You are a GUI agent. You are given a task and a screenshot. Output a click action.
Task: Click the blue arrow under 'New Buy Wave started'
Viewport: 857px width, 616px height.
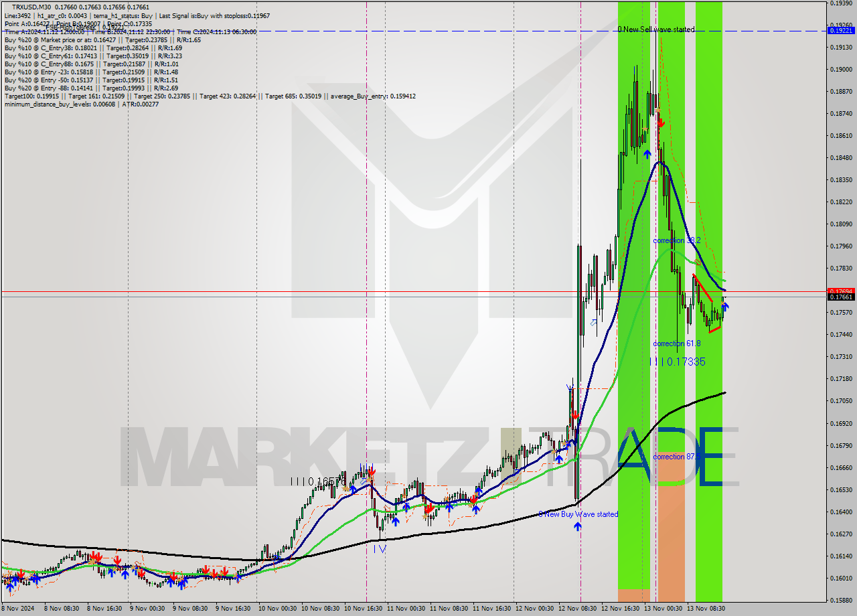pos(577,526)
